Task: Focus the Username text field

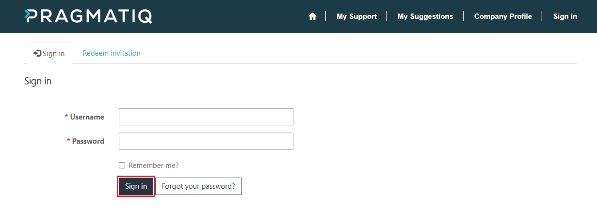Action: (206, 117)
